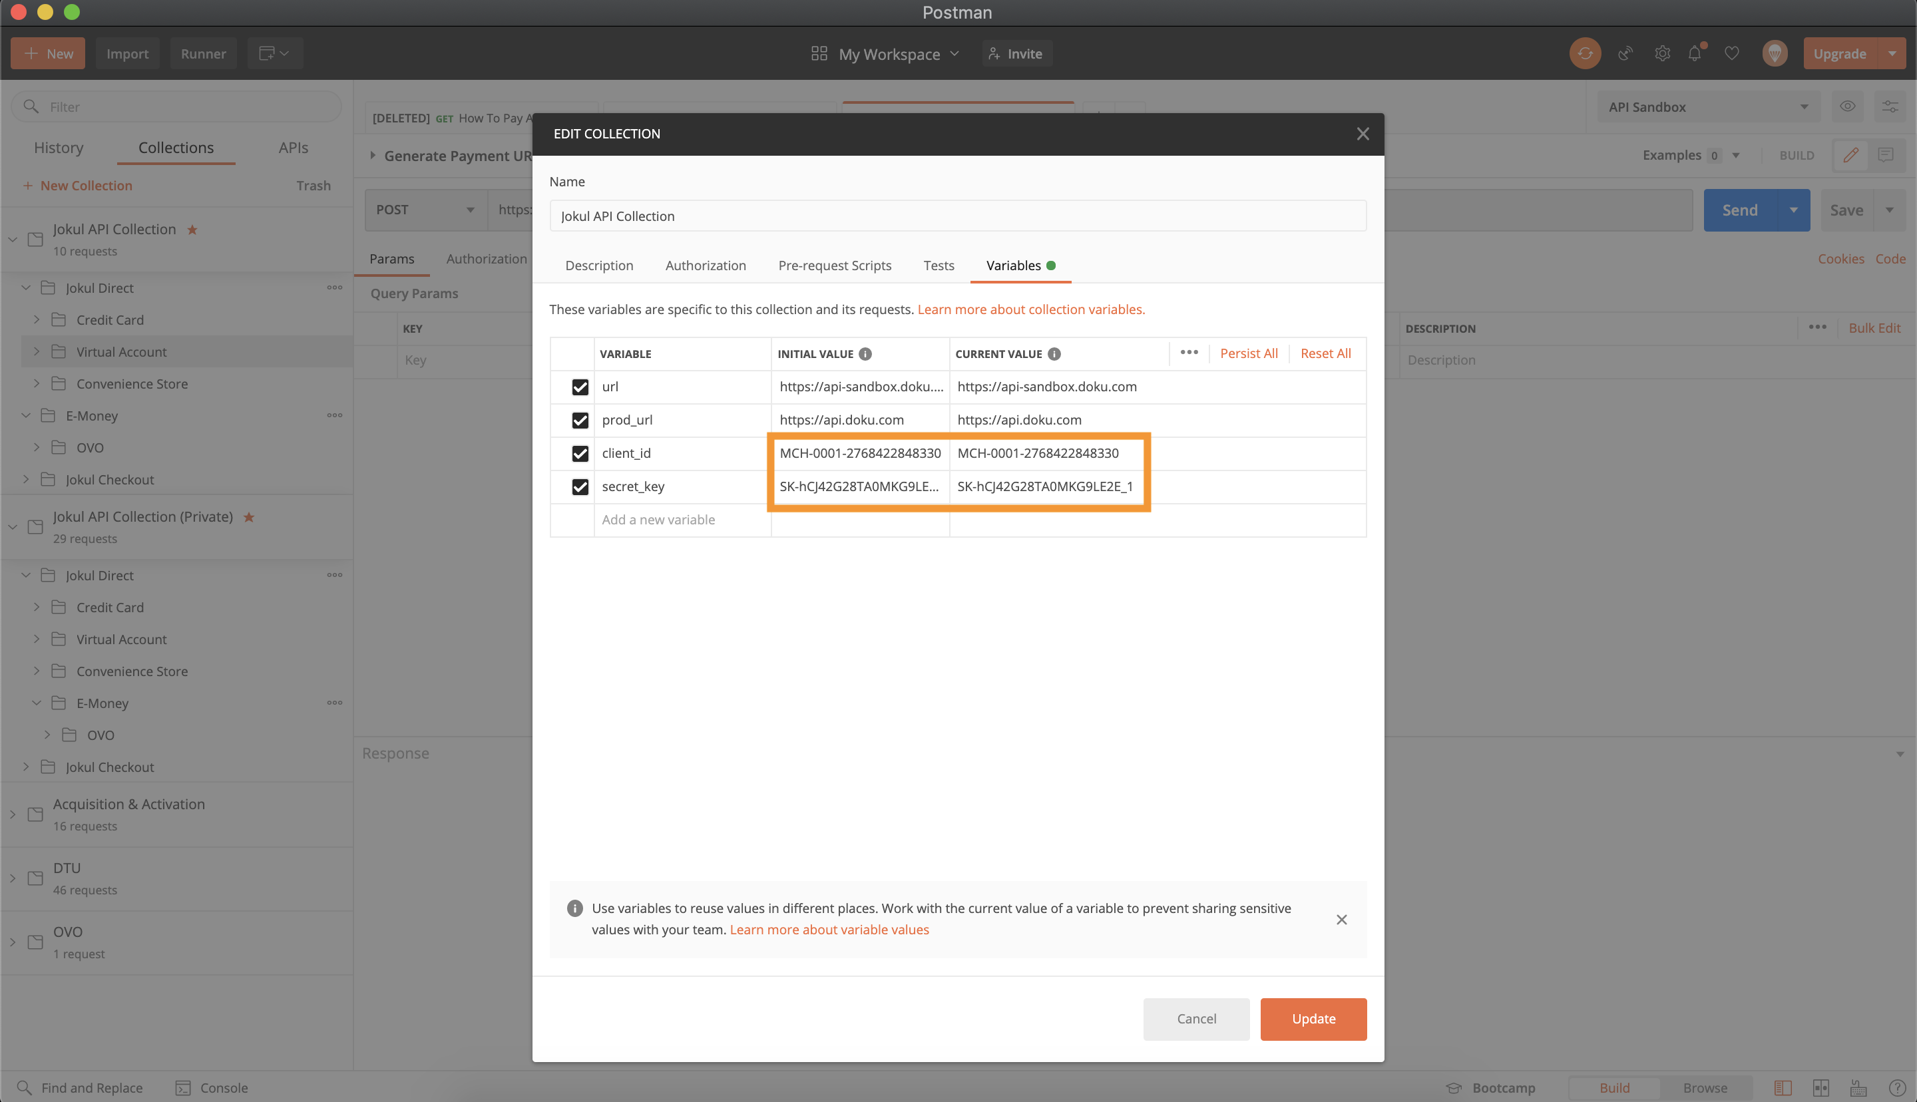Expand the Acquisition & Activation collection
The width and height of the screenshot is (1917, 1102).
pyautogui.click(x=12, y=815)
